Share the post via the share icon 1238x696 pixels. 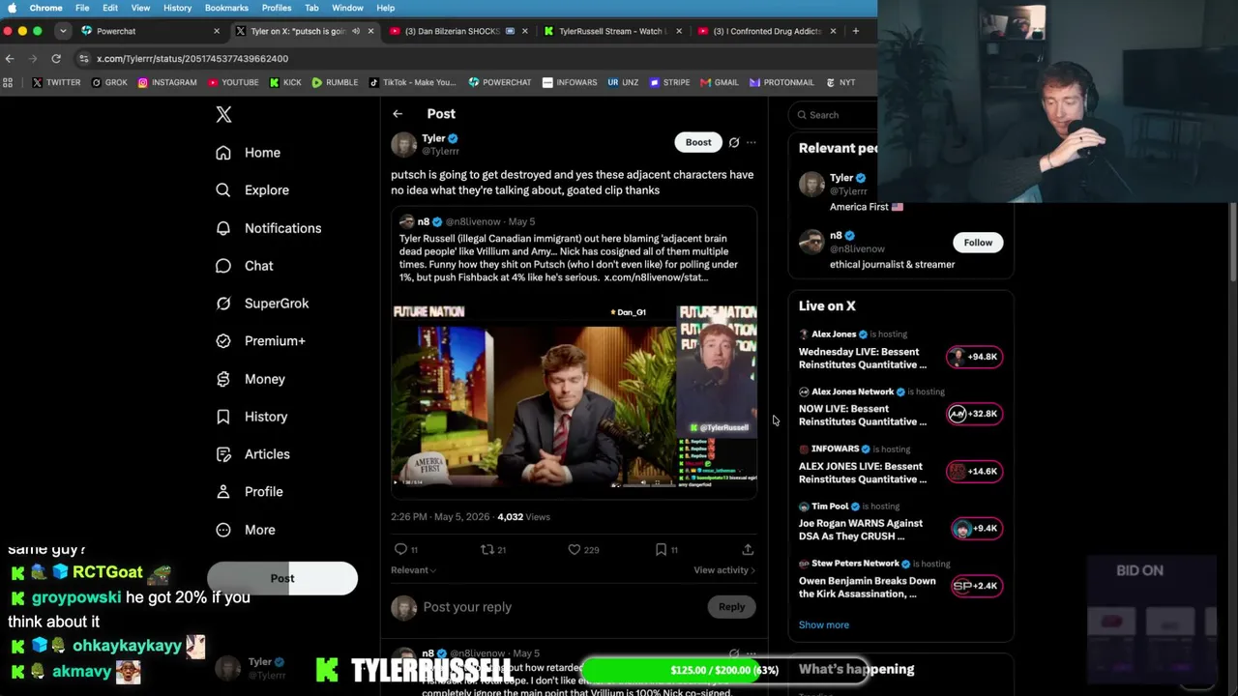pyautogui.click(x=748, y=549)
